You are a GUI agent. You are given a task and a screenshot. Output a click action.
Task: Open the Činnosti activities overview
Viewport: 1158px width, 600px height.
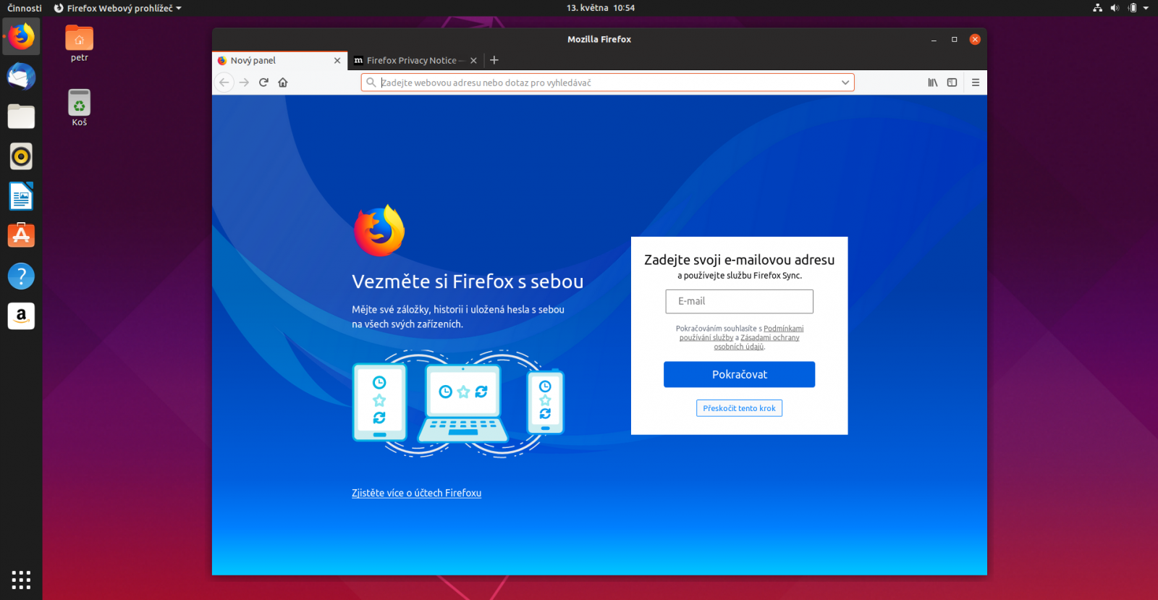click(24, 8)
